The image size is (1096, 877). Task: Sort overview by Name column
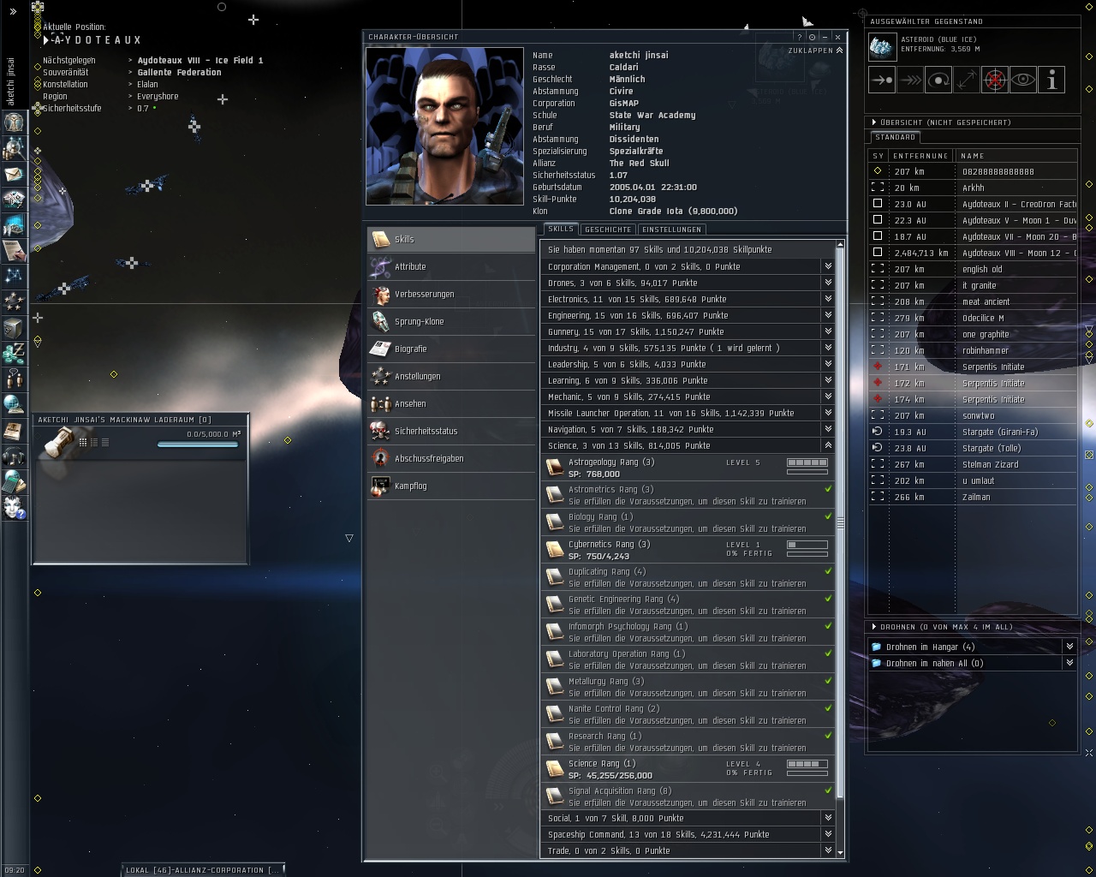click(x=1016, y=156)
